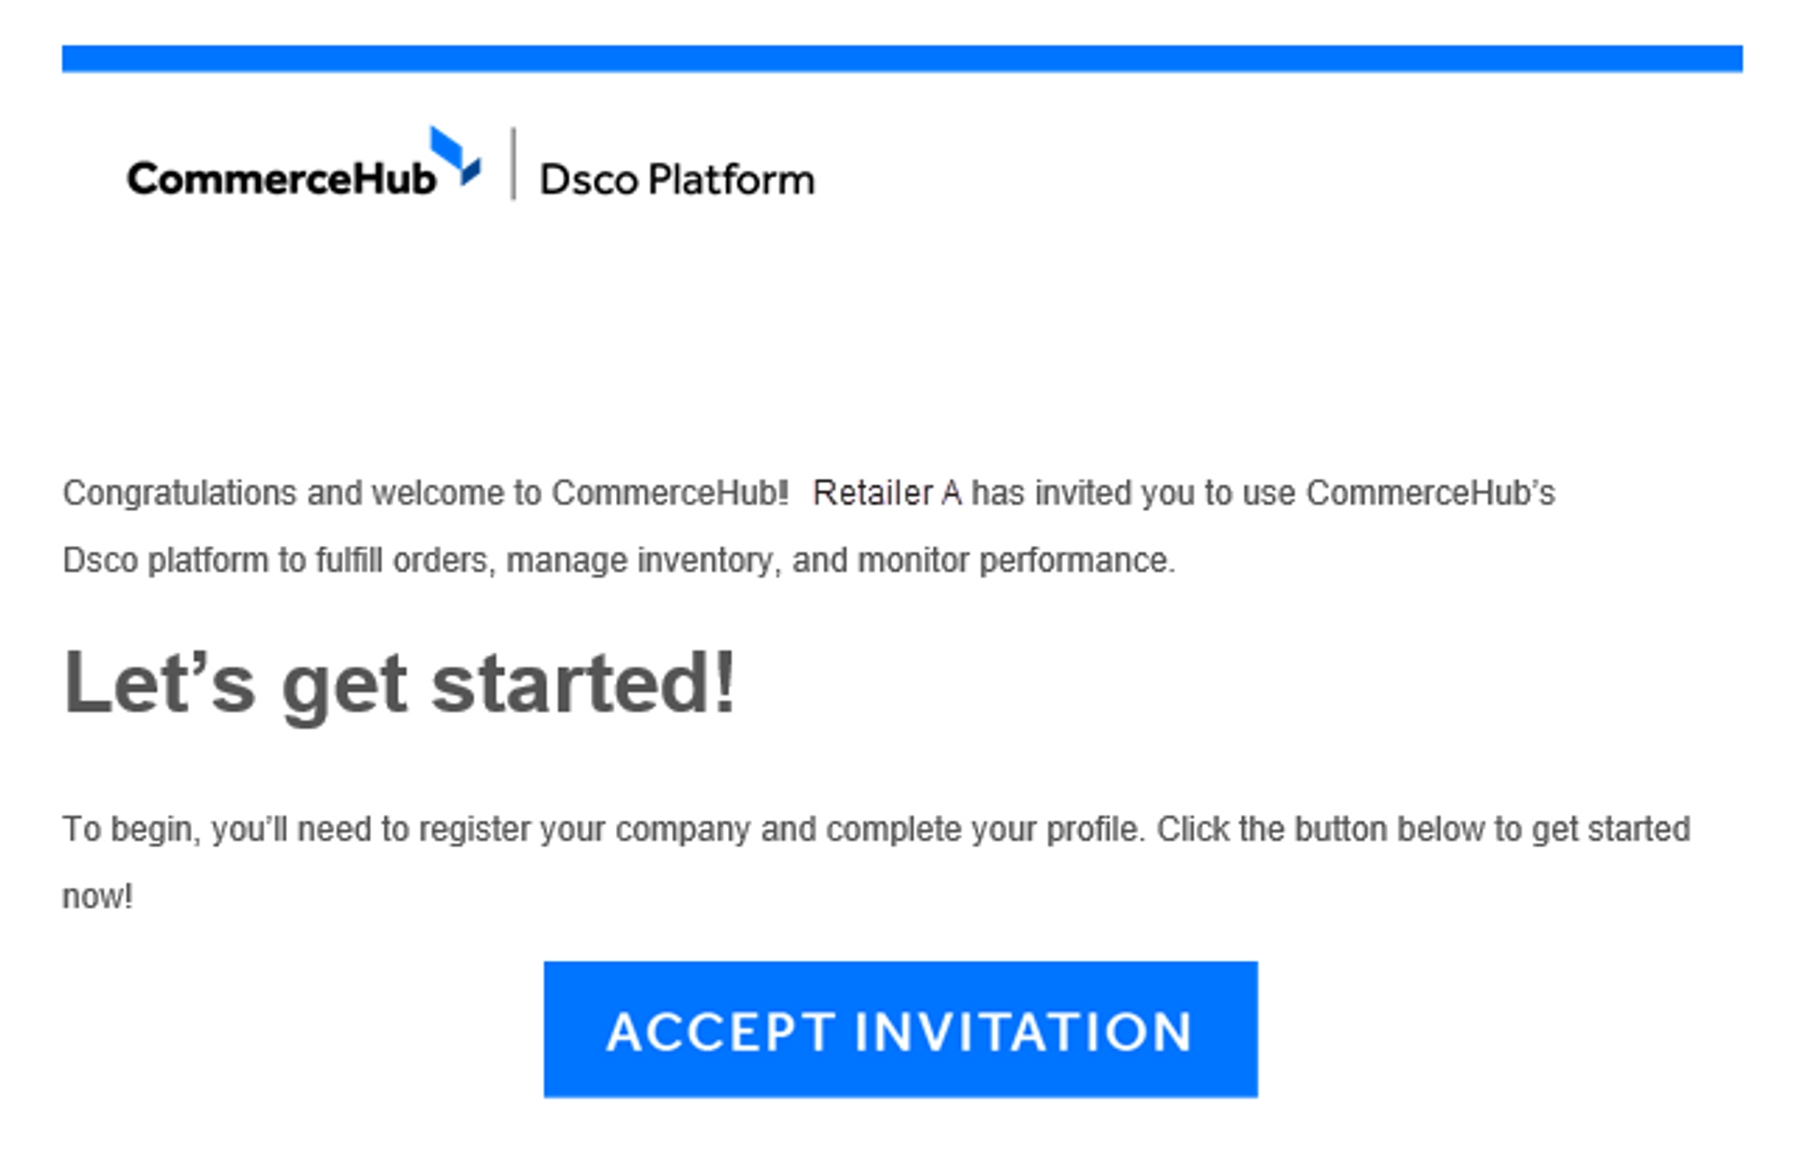Click the "Retailer A" name in the message

tap(888, 493)
